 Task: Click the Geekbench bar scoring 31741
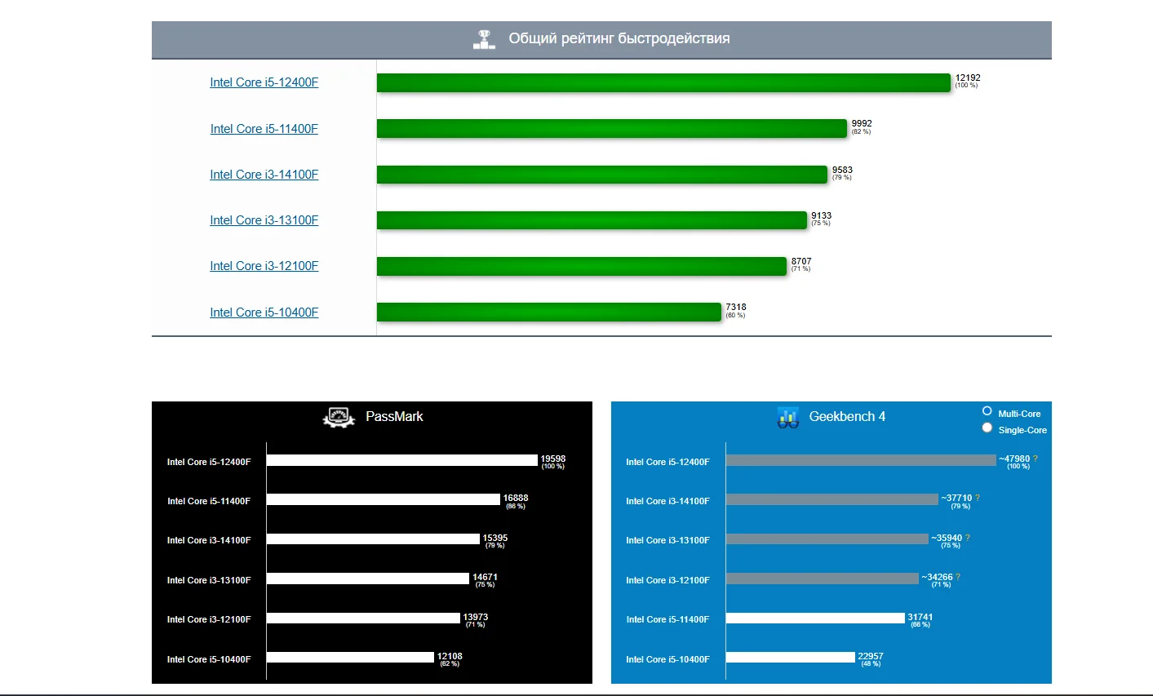pyautogui.click(x=815, y=618)
